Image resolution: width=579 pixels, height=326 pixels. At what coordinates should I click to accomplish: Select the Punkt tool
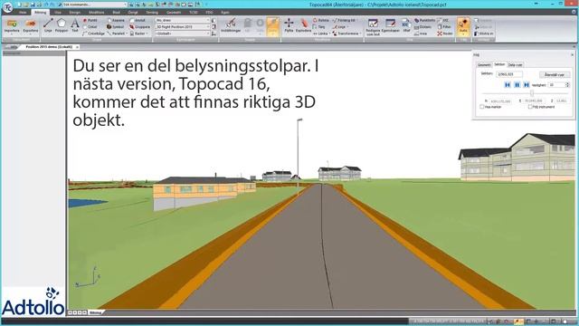tap(90, 20)
